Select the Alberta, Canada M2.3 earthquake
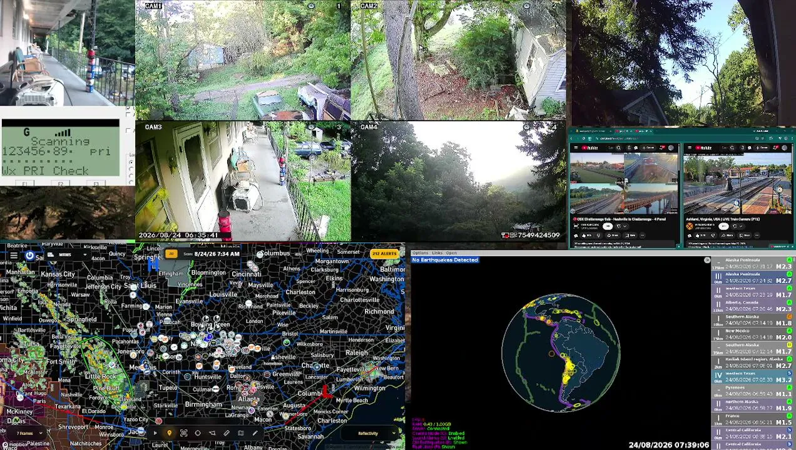This screenshot has width=796, height=450. point(752,306)
